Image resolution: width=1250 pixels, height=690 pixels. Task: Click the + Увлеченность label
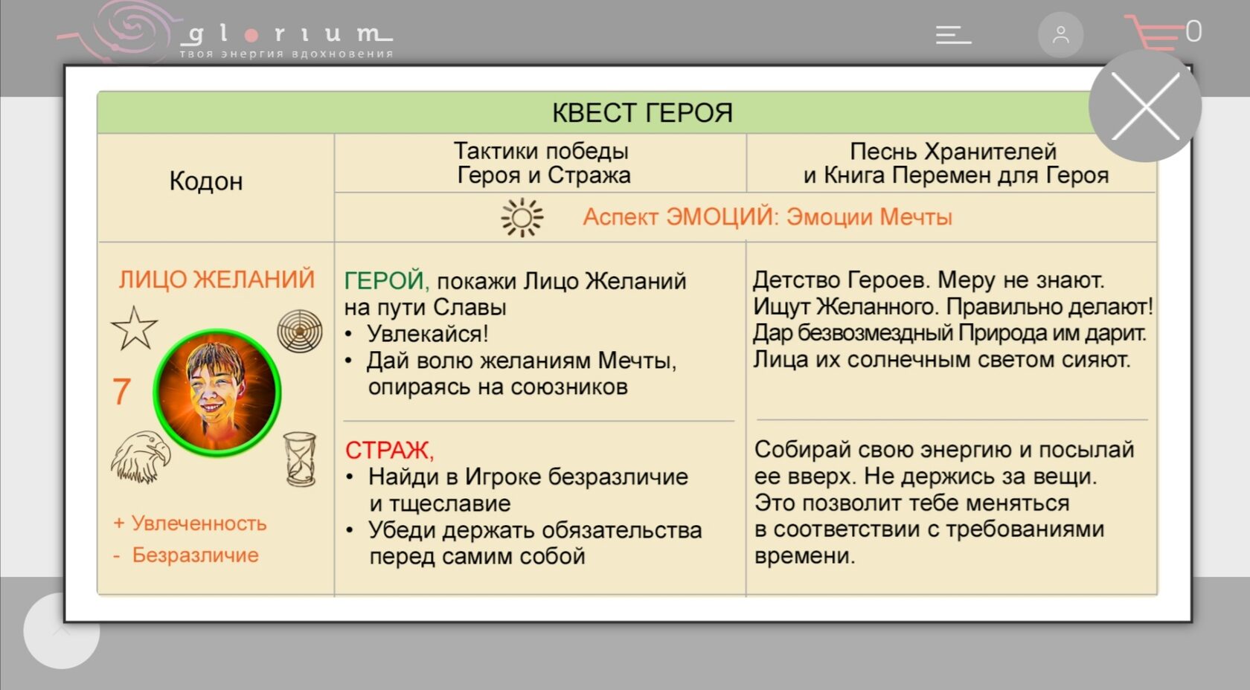pos(190,523)
